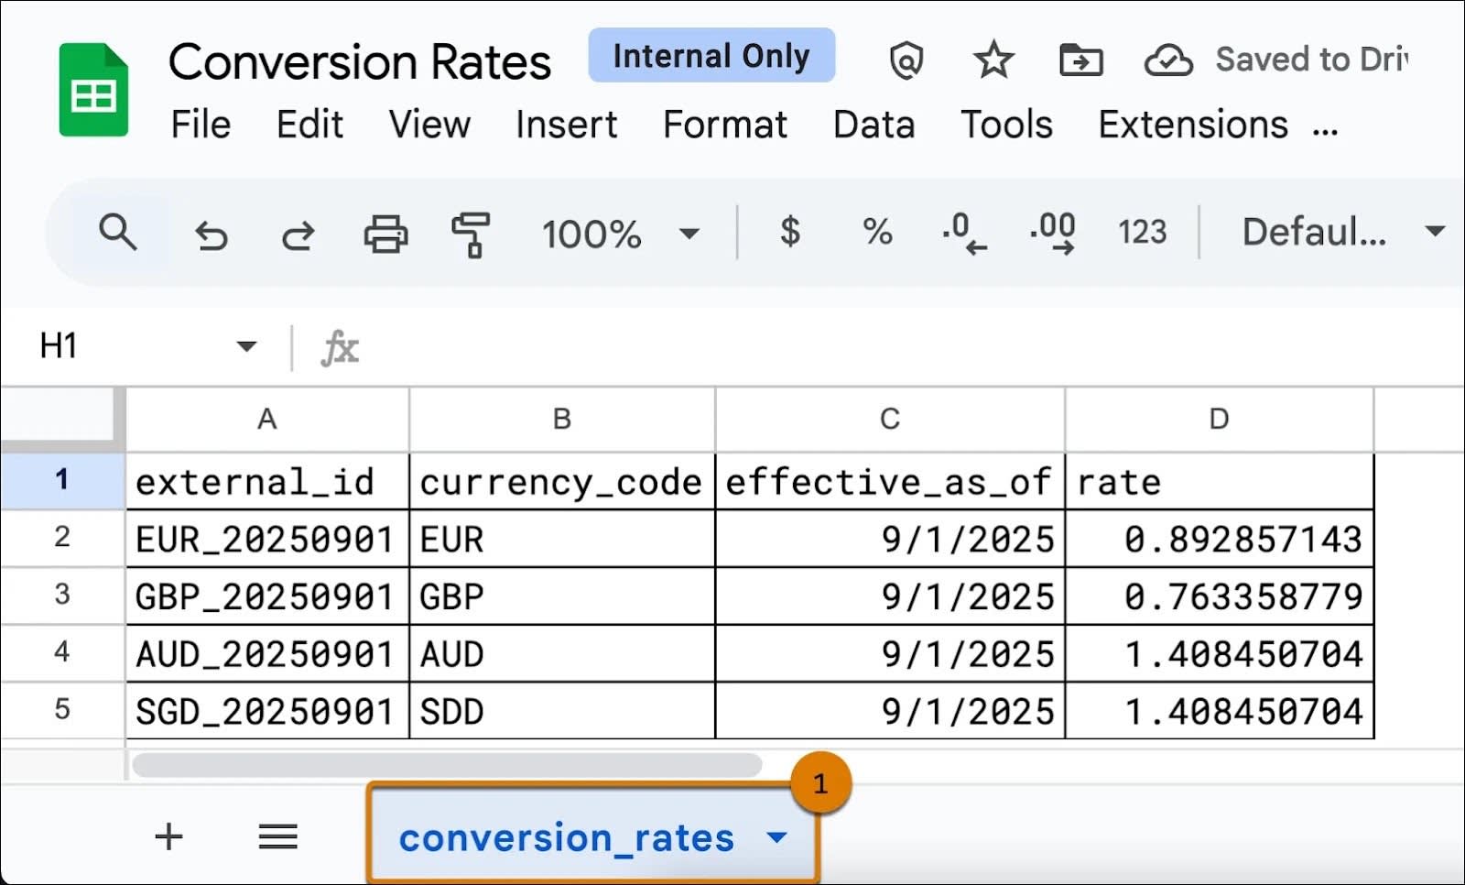The image size is (1465, 885).
Task: Click the SDD currency code cell
Action: (x=562, y=711)
